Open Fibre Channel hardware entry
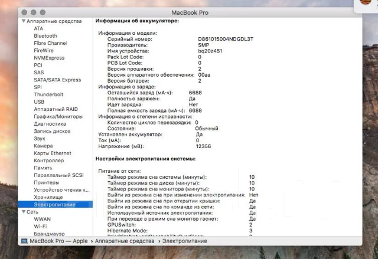 tap(50, 43)
